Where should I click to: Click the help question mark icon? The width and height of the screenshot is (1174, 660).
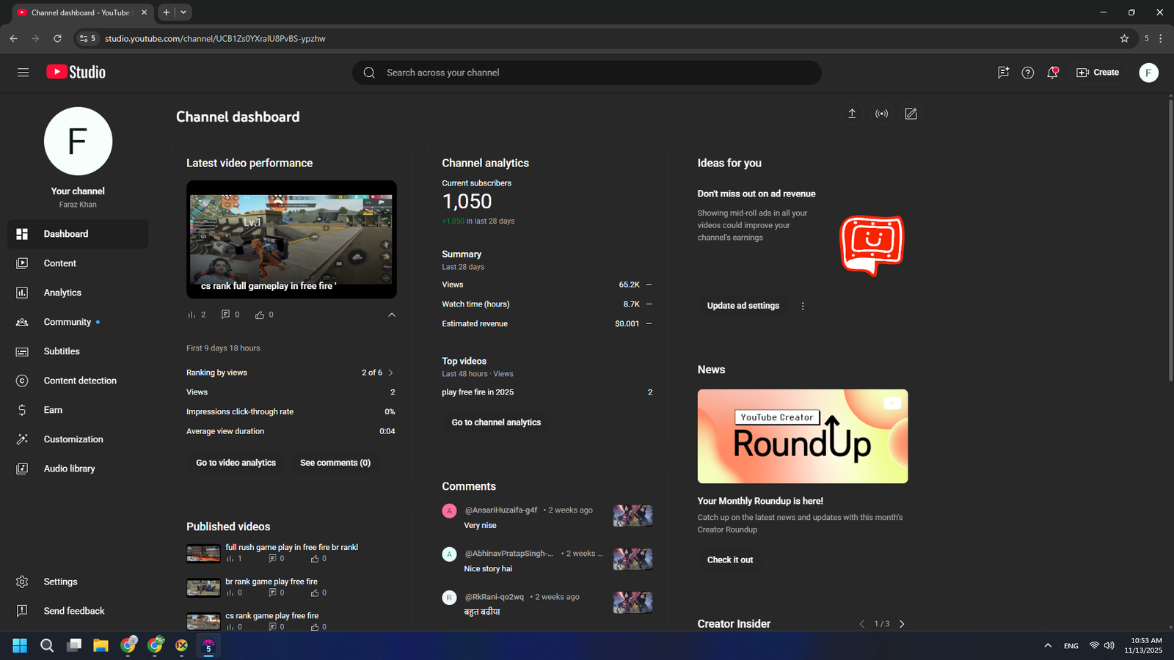click(1027, 73)
